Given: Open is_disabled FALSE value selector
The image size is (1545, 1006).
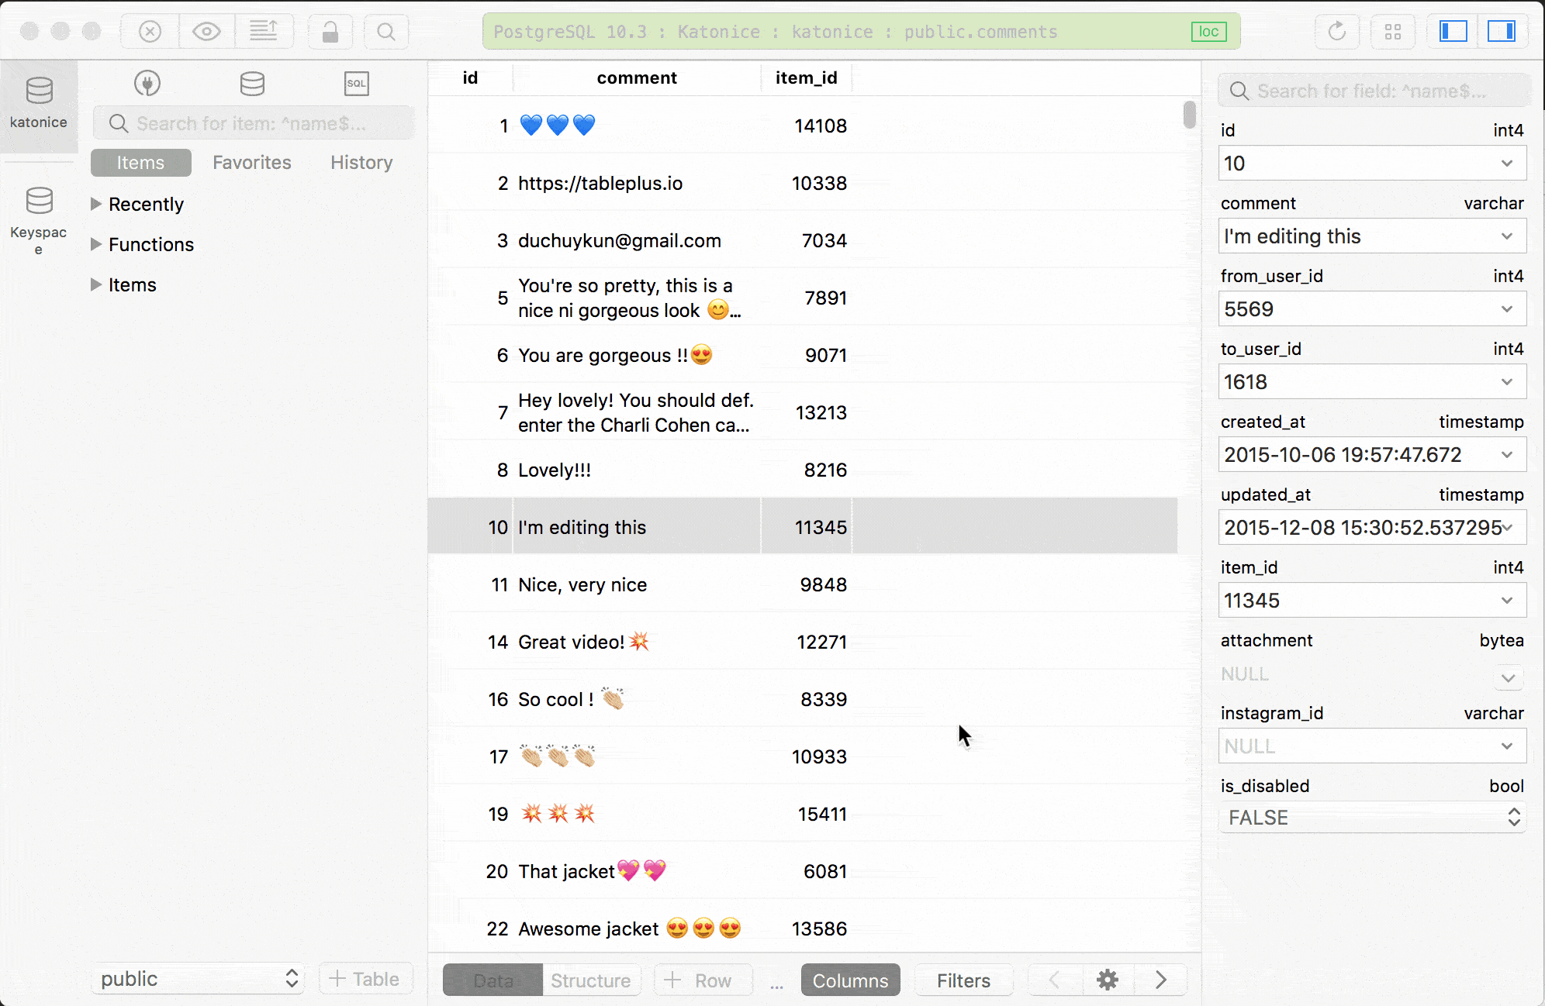Looking at the screenshot, I should [1371, 818].
